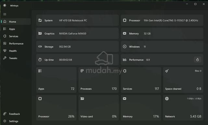Open the Network tile showing 5.43 GB
Screen dimensions: 208x125
(x=183, y=108)
